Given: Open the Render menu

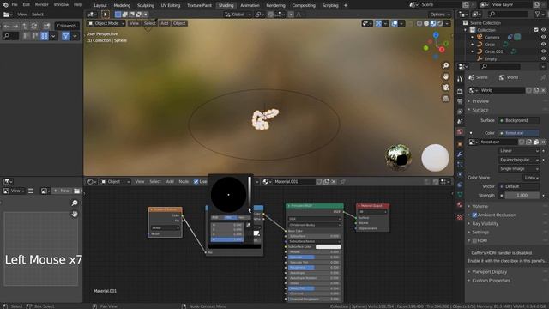Looking at the screenshot, I should (42, 4).
